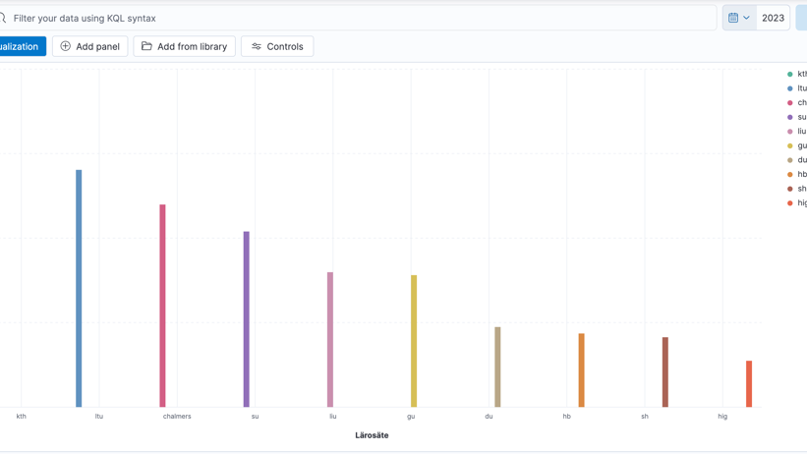The height and width of the screenshot is (454, 807).
Task: Click the 2023 date range field
Action: pyautogui.click(x=774, y=18)
